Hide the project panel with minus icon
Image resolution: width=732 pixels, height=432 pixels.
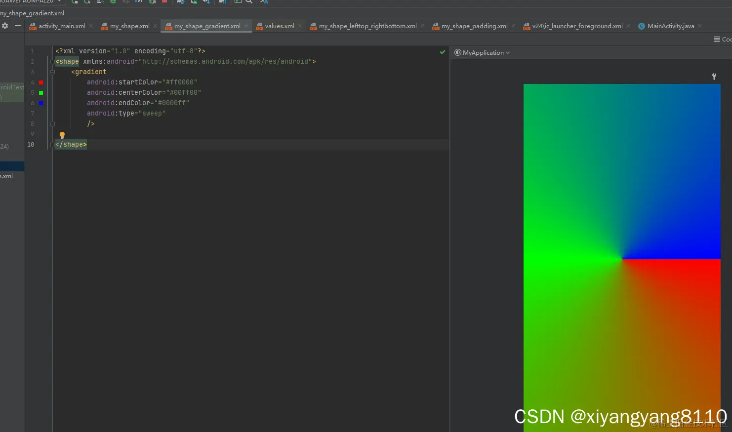coord(18,26)
